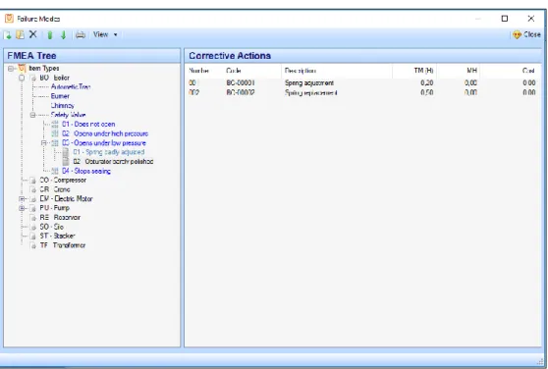Collapse the BO Boiler node
Screen dimensions: 548x369
(22, 78)
